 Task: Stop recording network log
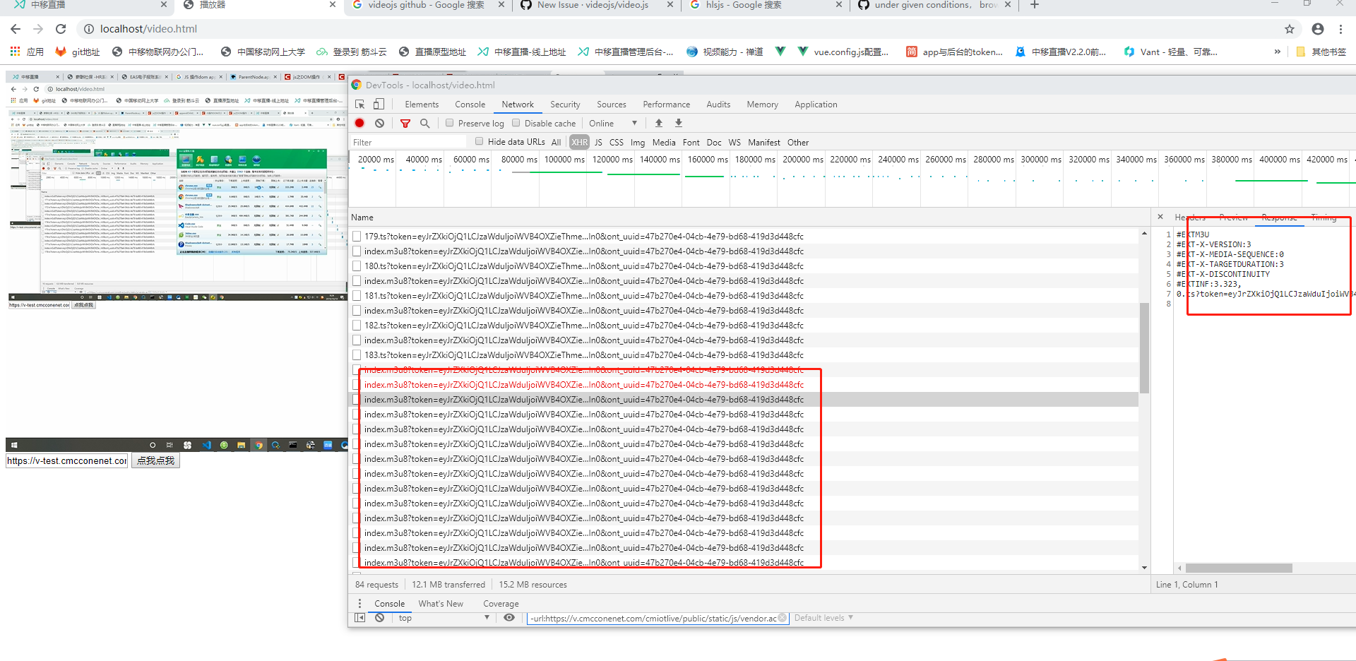(359, 123)
